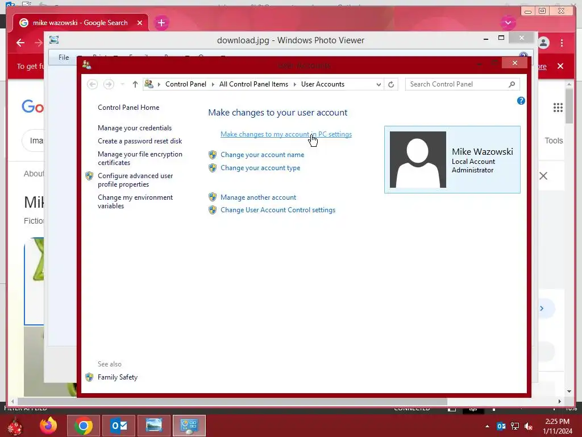Click shield icon beside Change your account type
The width and height of the screenshot is (582, 437).
point(213,168)
